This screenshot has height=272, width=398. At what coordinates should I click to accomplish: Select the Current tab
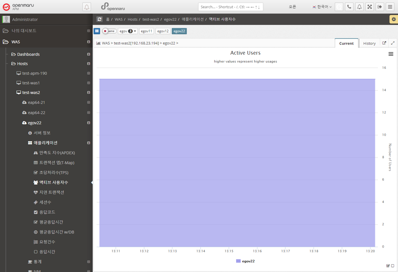pyautogui.click(x=346, y=43)
